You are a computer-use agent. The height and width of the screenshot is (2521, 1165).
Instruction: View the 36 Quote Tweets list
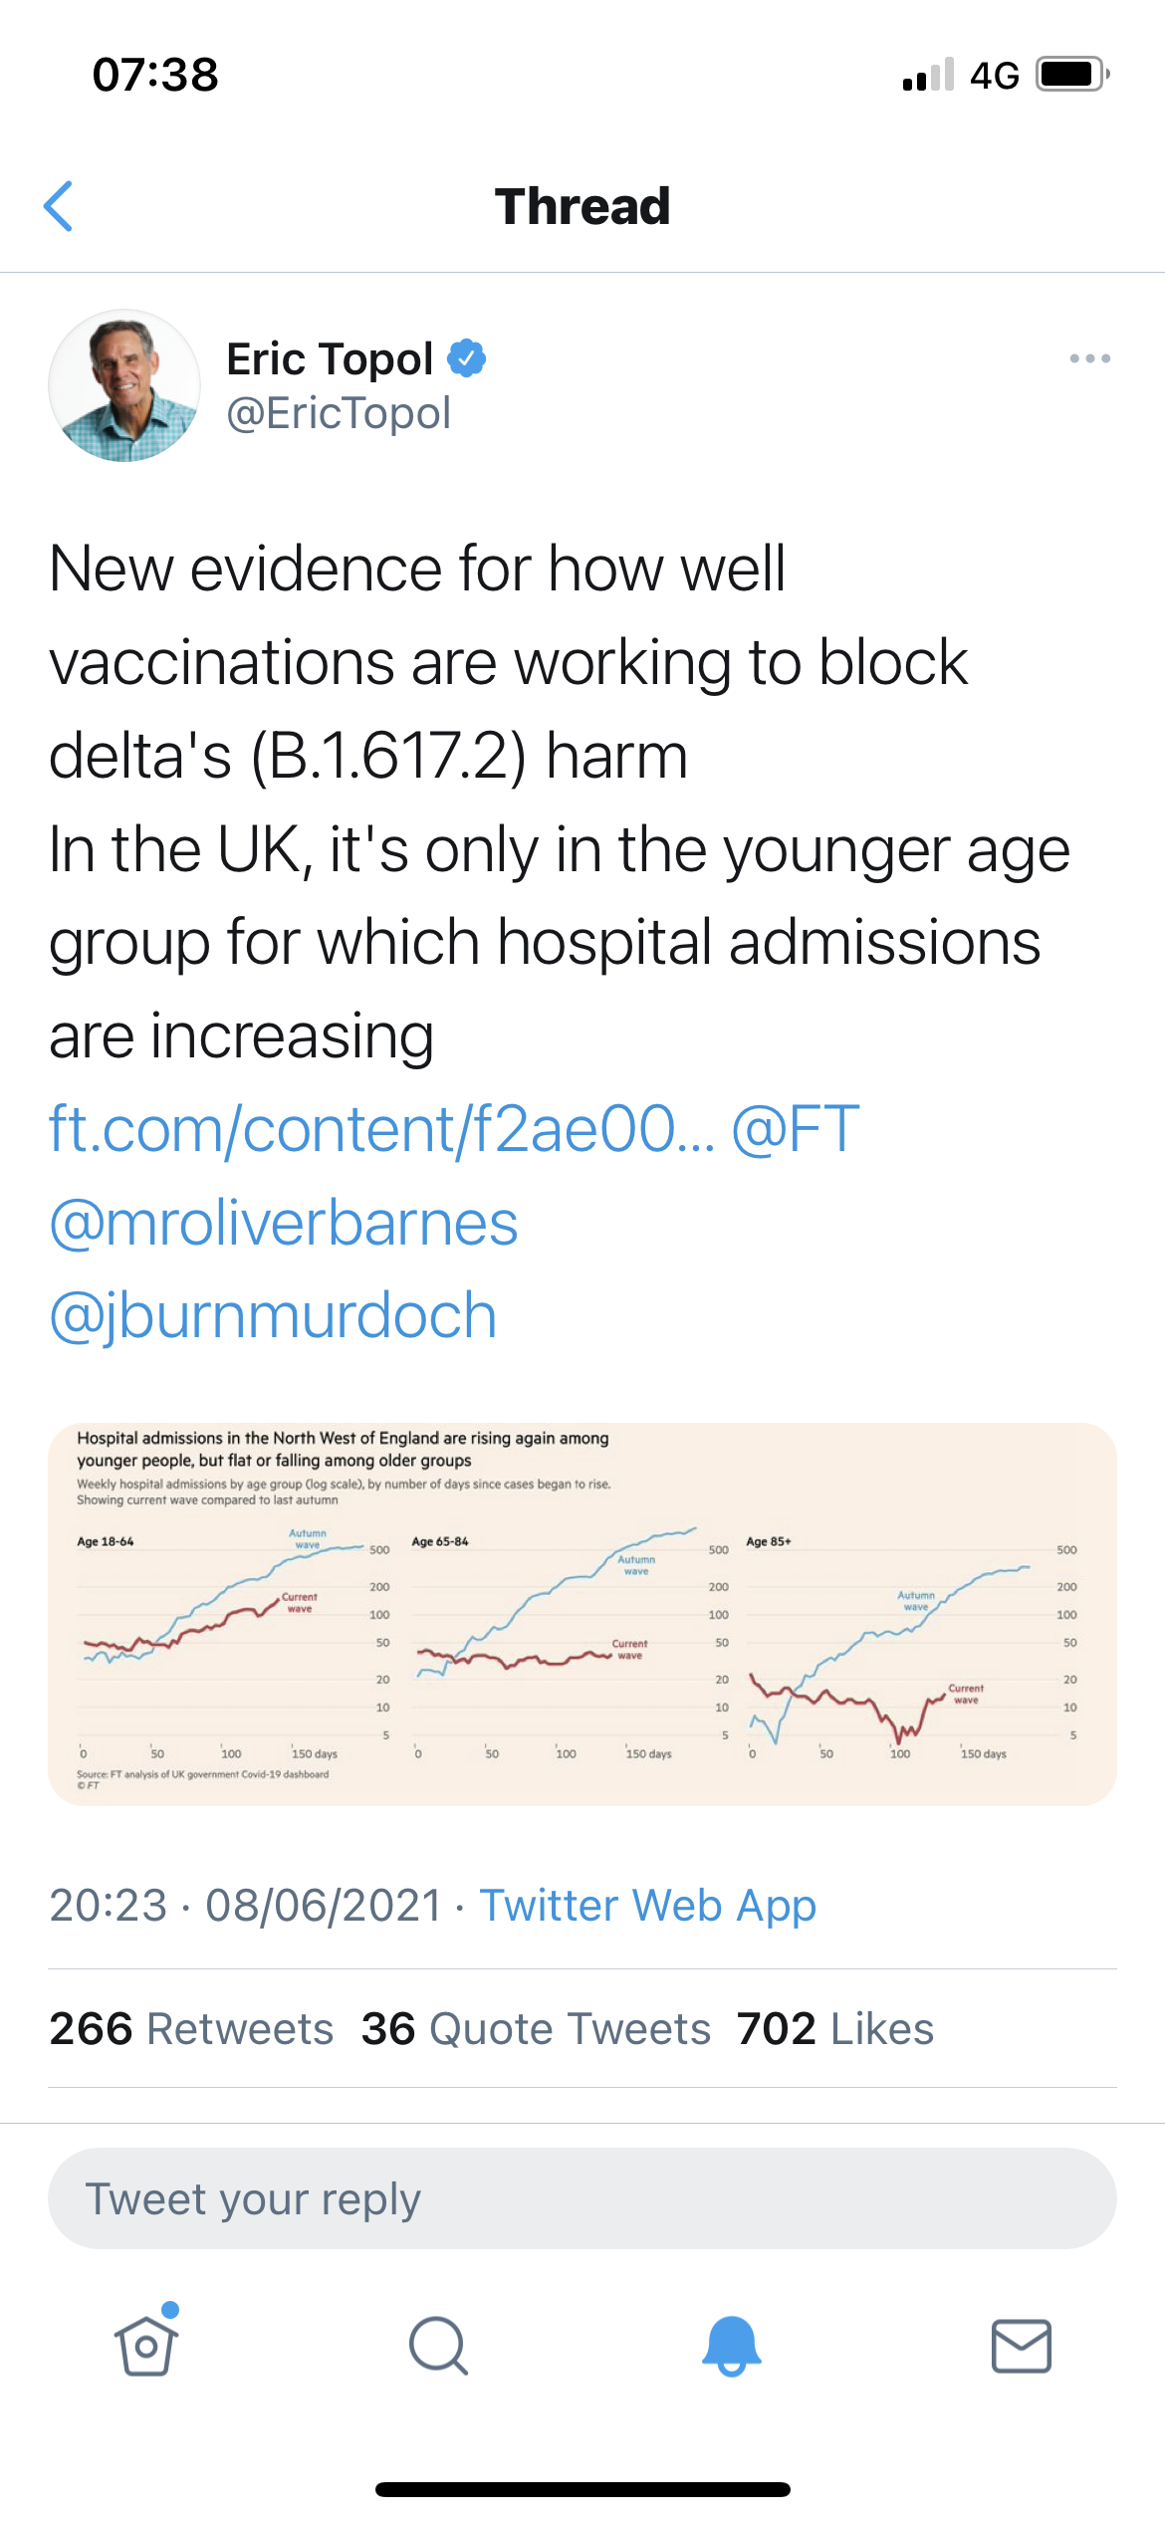(536, 2029)
